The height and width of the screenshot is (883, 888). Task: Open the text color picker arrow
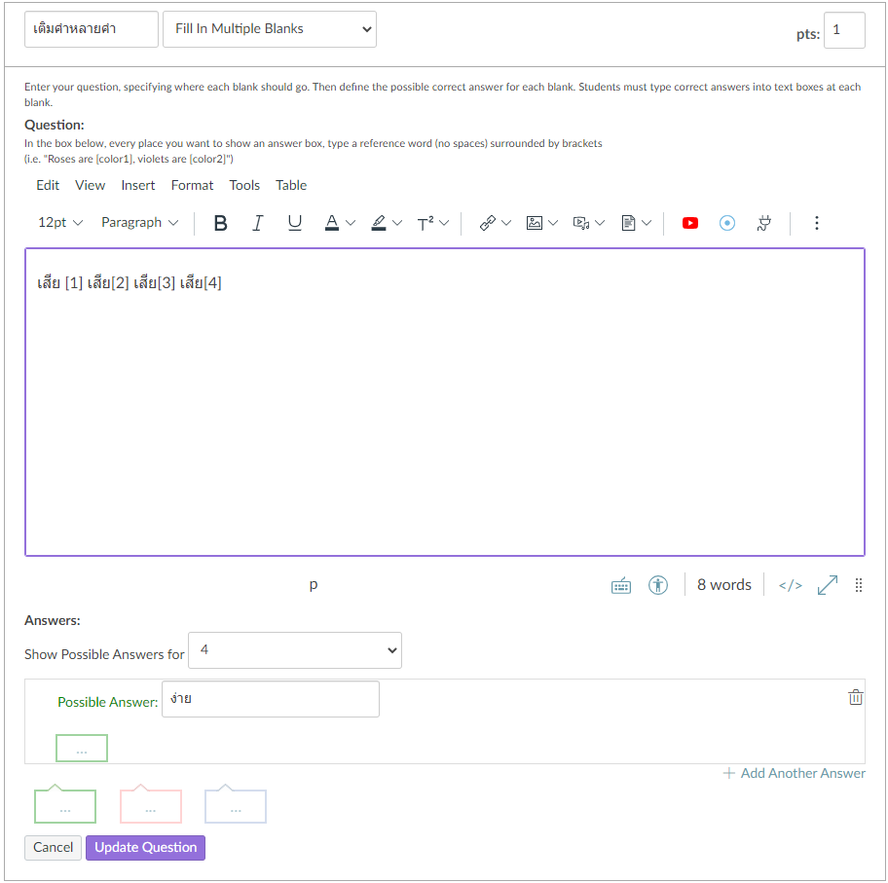(x=351, y=223)
